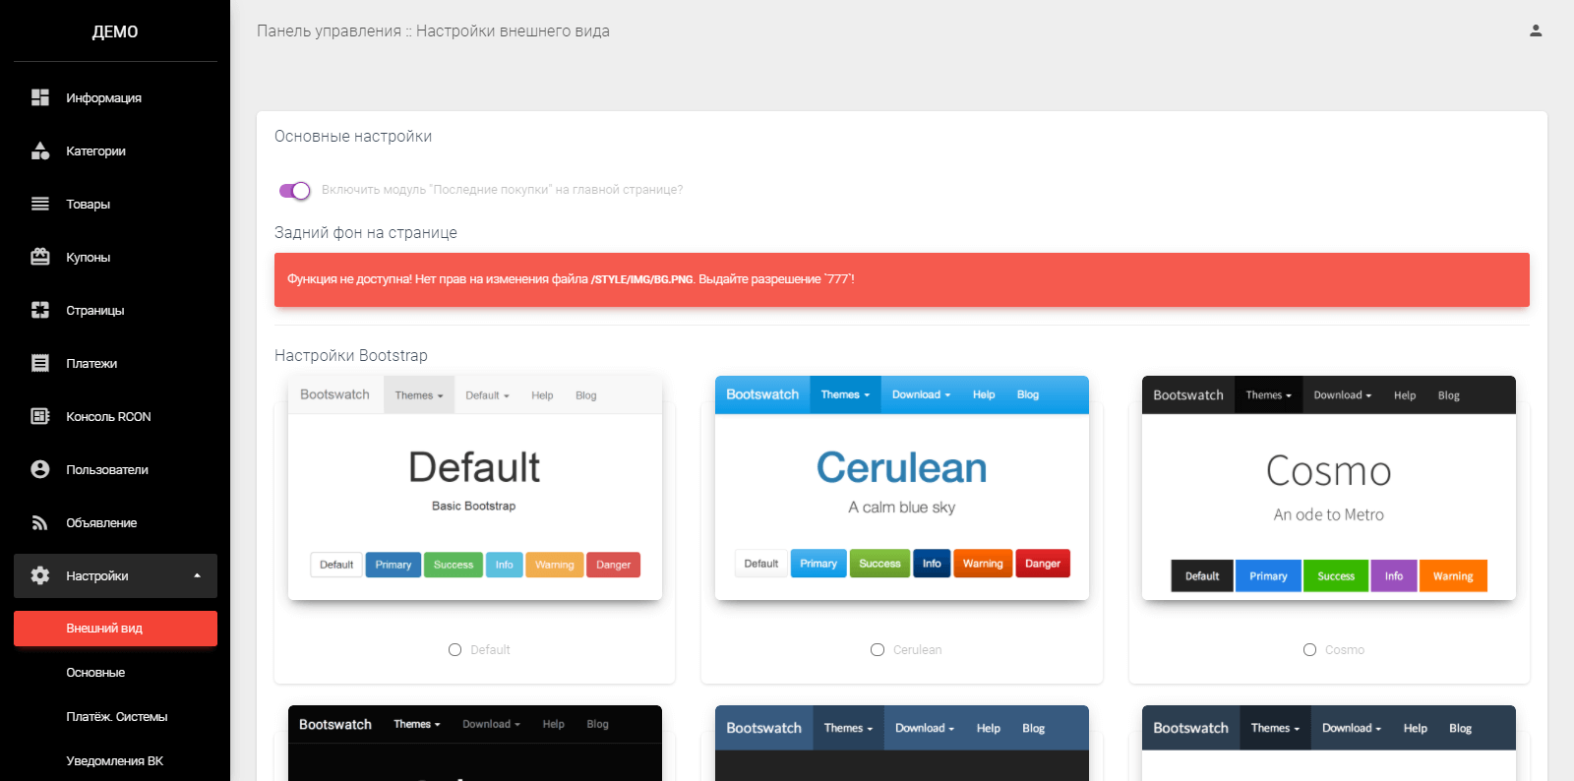Click the Default theme preview thumbnail
The height and width of the screenshot is (781, 1574).
pyautogui.click(x=475, y=488)
